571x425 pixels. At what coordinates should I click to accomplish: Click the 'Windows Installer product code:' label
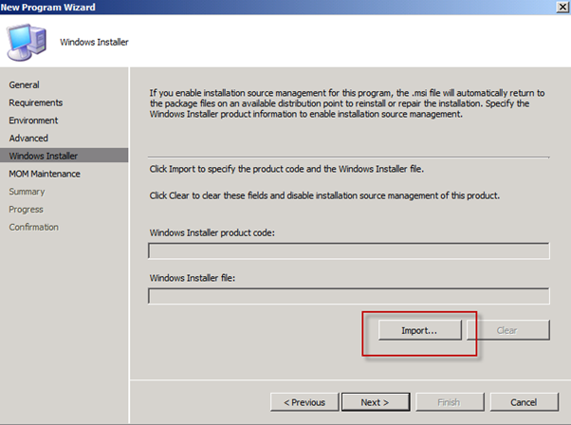(x=212, y=232)
